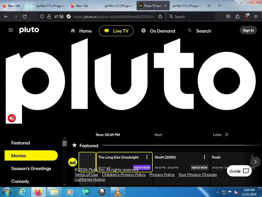Open the site permissions icon in address bar
The height and width of the screenshot is (197, 262).
coord(56,16)
